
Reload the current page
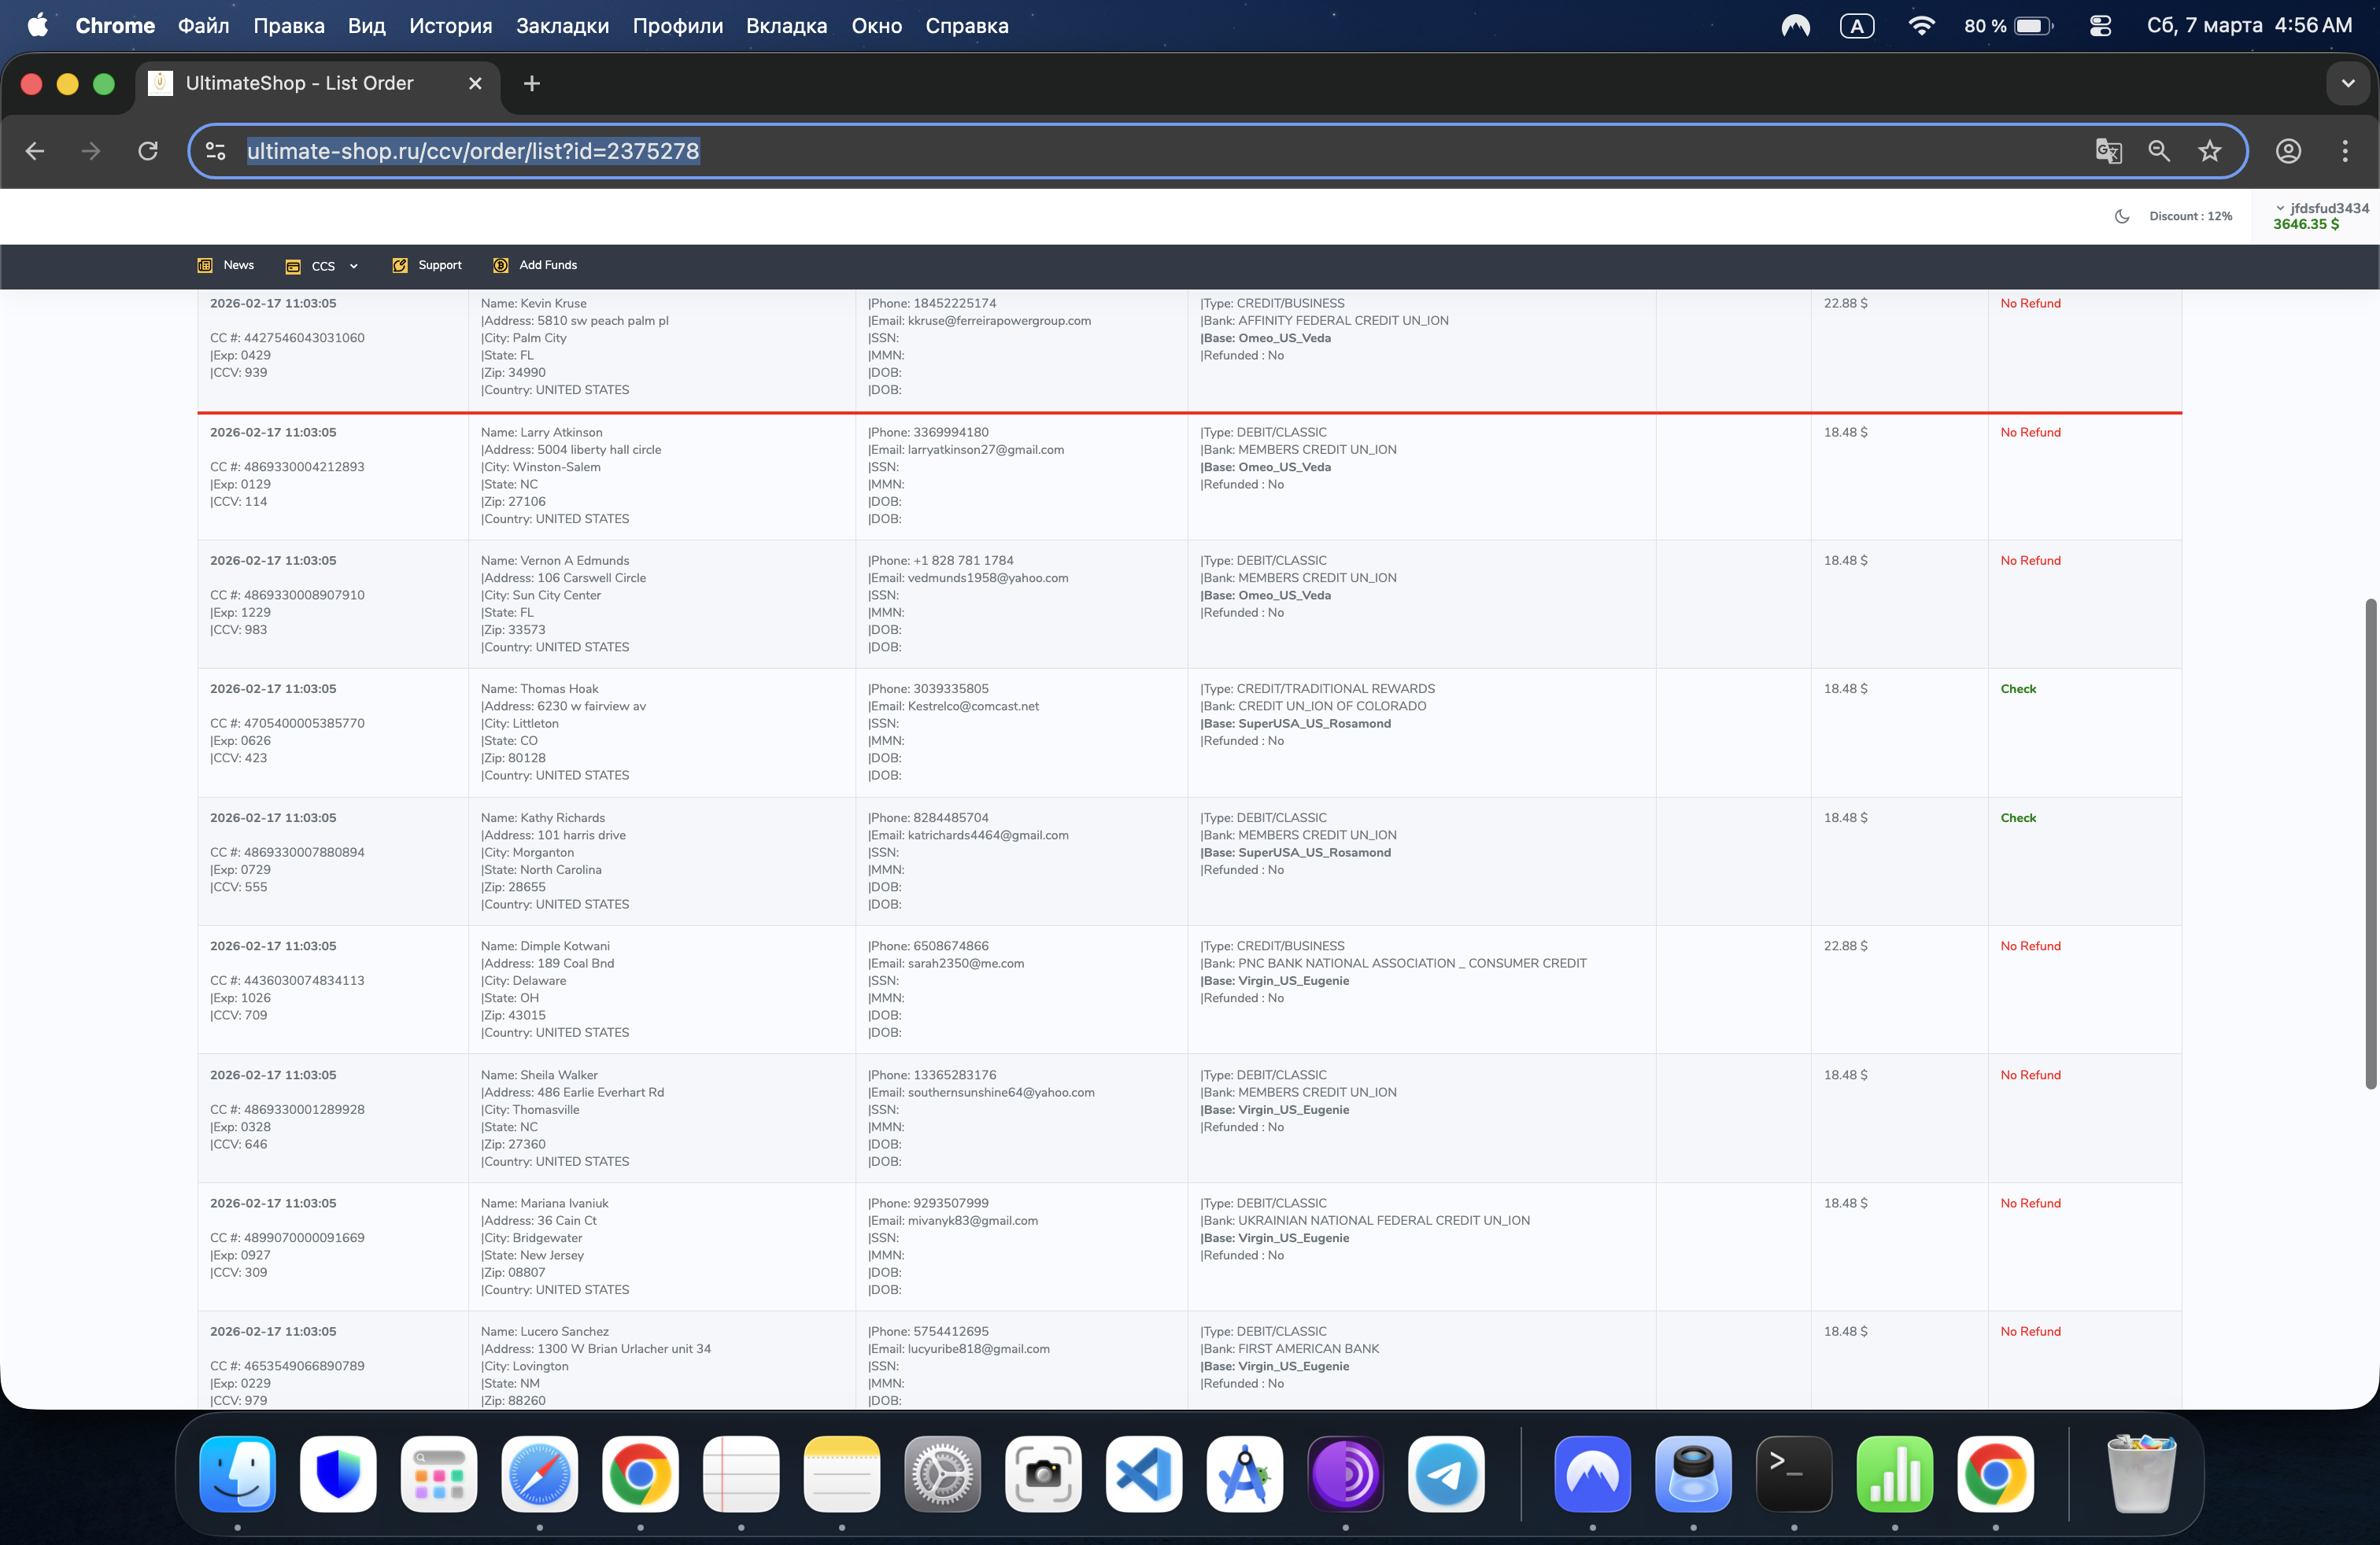[148, 151]
